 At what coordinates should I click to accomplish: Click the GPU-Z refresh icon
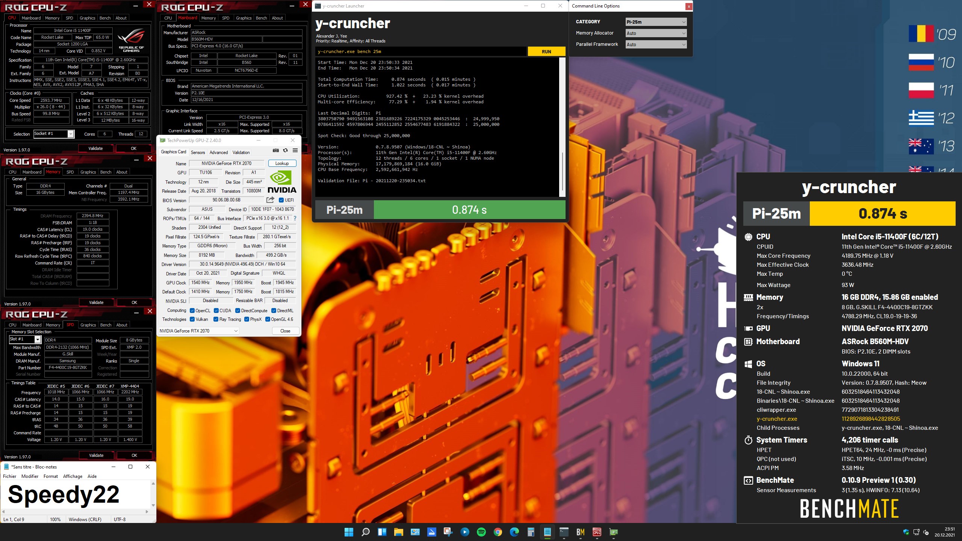[286, 150]
